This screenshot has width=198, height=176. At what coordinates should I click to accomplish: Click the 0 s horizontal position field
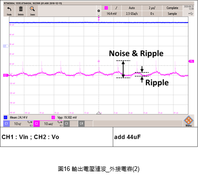152,14
